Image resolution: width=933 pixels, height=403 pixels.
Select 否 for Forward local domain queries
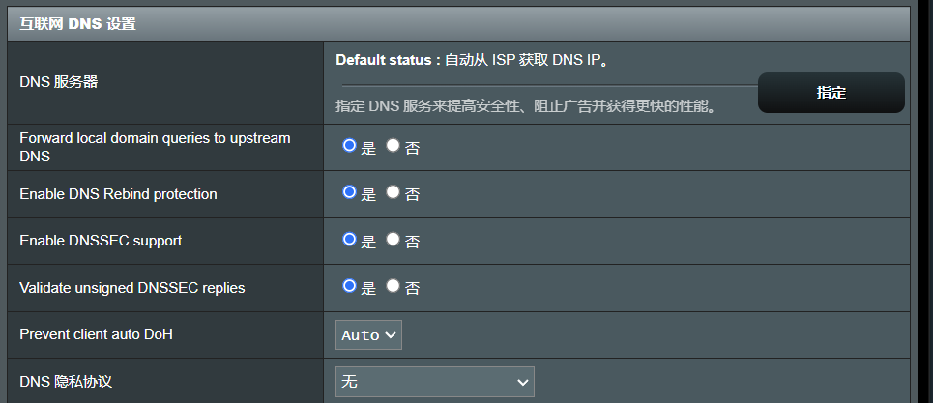[x=393, y=146]
